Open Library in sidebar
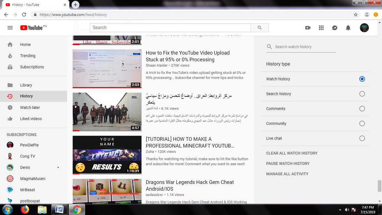This screenshot has height=215, width=382. [x=33, y=85]
